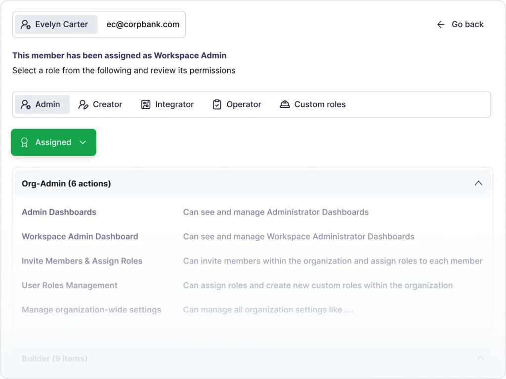Click the Creator tab's person-pencil icon
The image size is (506, 379).
[84, 104]
